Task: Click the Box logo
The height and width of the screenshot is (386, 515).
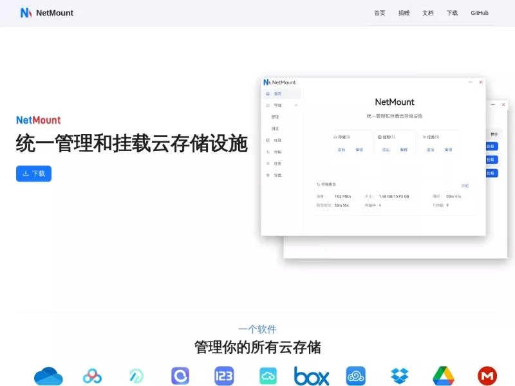Action: coord(312,376)
